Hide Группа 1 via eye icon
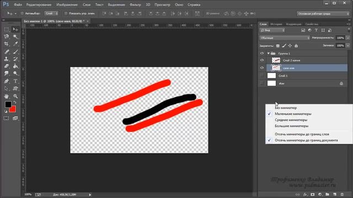 pos(262,53)
